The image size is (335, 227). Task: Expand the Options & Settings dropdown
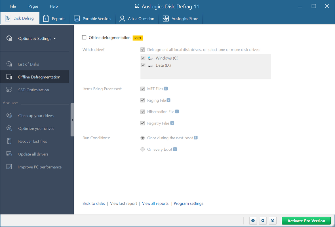37,39
